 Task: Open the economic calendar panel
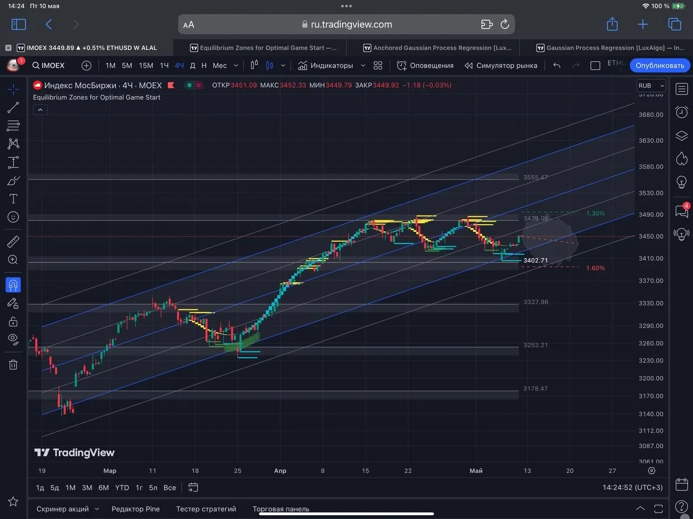click(682, 484)
